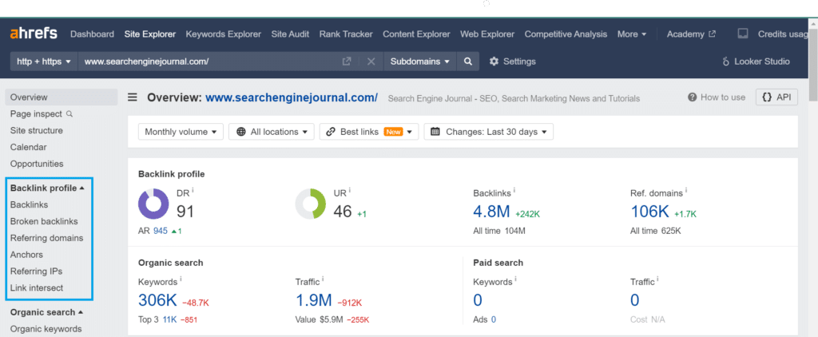Open Link intersect report

pyautogui.click(x=37, y=288)
